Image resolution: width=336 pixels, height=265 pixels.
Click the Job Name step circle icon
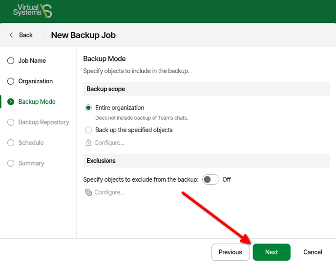click(x=11, y=61)
